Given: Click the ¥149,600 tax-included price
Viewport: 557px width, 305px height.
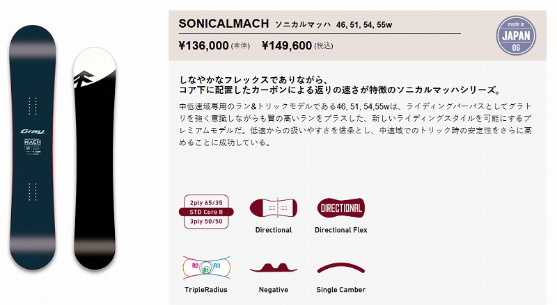Looking at the screenshot, I should (287, 45).
